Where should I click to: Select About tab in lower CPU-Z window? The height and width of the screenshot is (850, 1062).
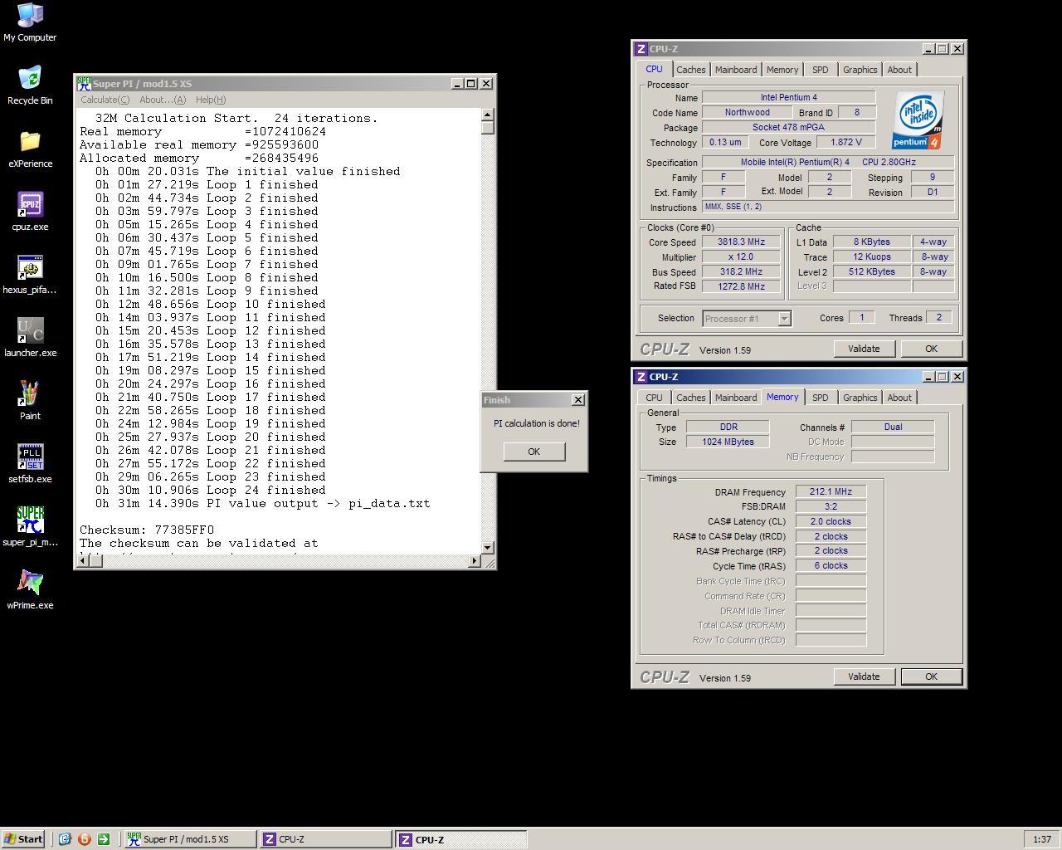899,398
